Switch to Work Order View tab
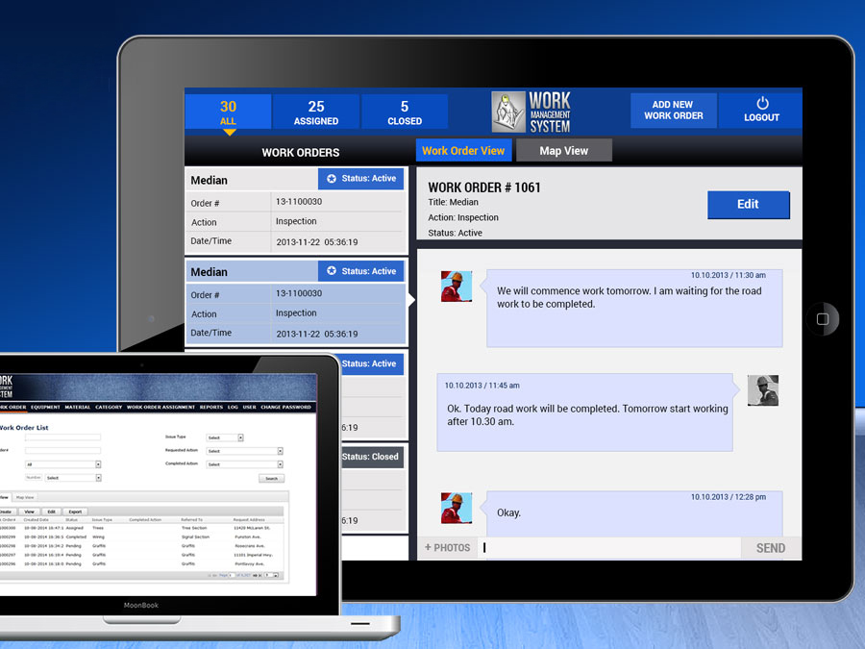Image resolution: width=865 pixels, height=649 pixels. [463, 151]
